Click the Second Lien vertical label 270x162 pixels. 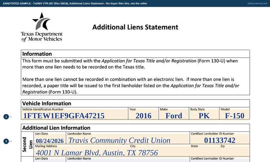coord(27,144)
